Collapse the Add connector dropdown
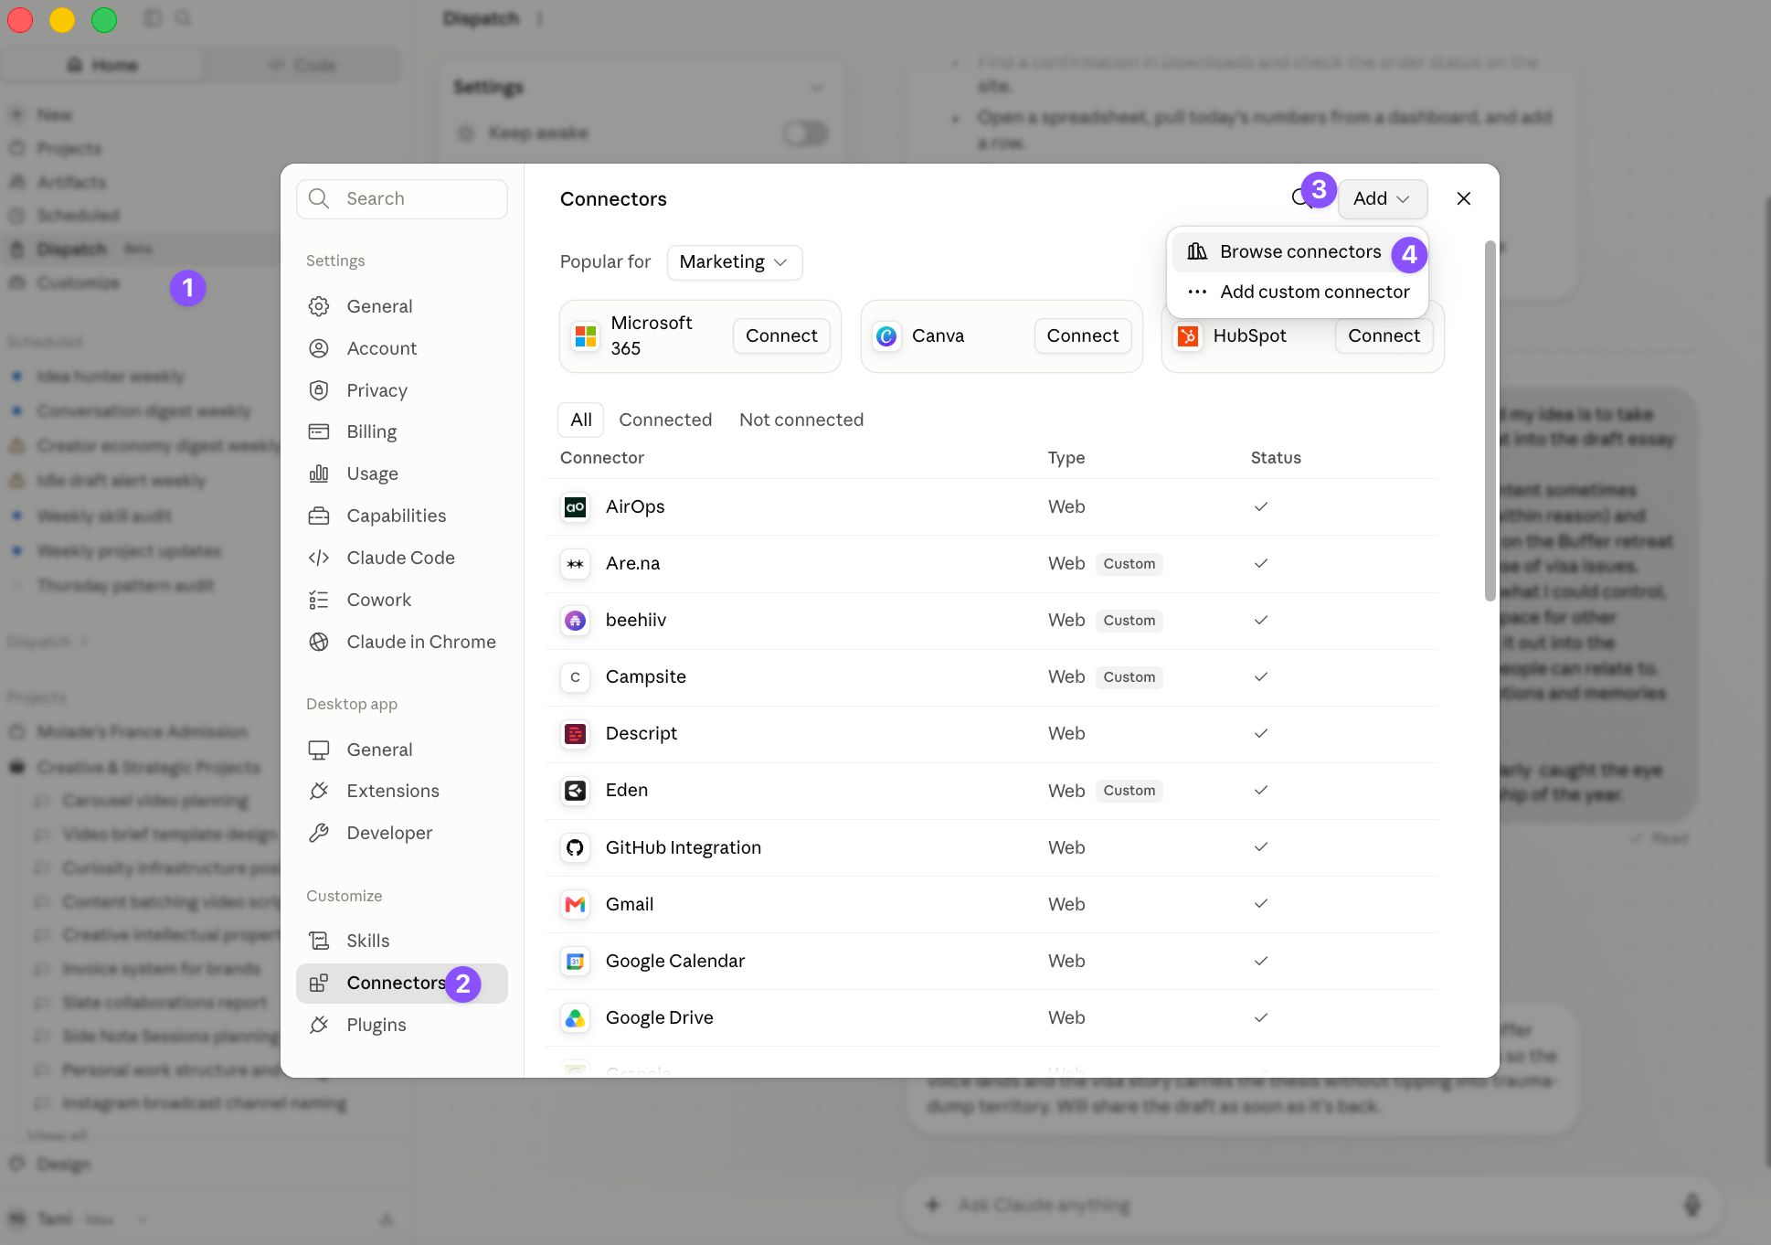Viewport: 1771px width, 1245px height. 1383,198
